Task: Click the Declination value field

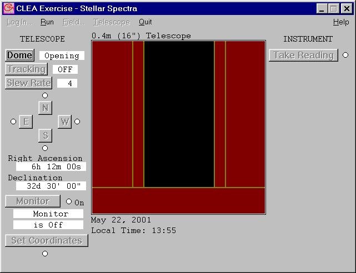Action: tap(51, 186)
